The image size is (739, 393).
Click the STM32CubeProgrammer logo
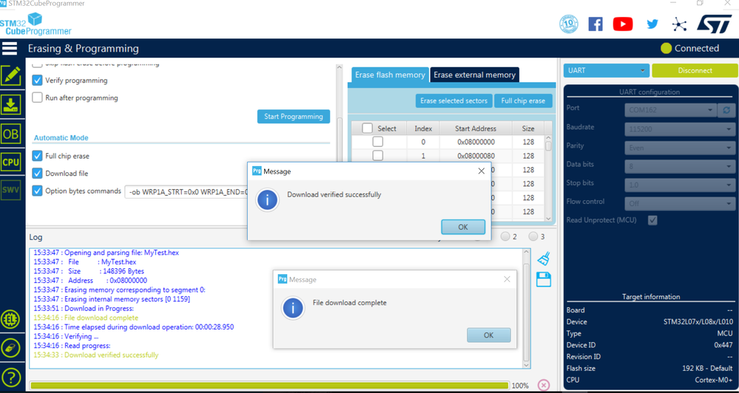36,24
